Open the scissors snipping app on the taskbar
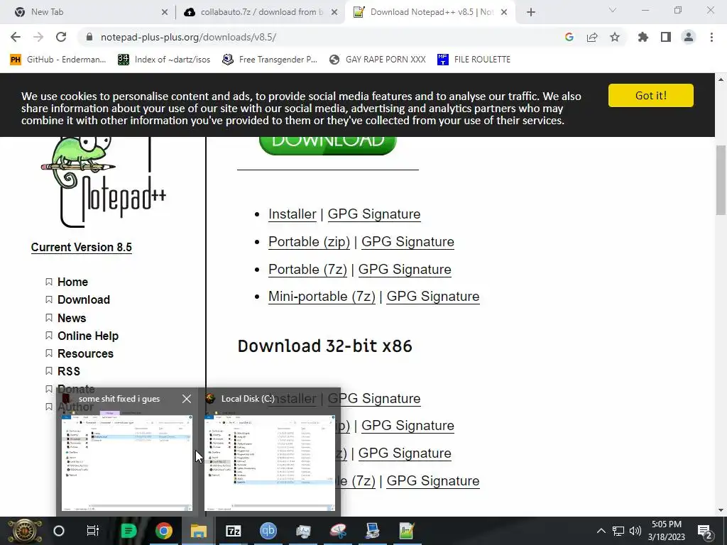Screen dimensions: 727x545 (x=338, y=531)
